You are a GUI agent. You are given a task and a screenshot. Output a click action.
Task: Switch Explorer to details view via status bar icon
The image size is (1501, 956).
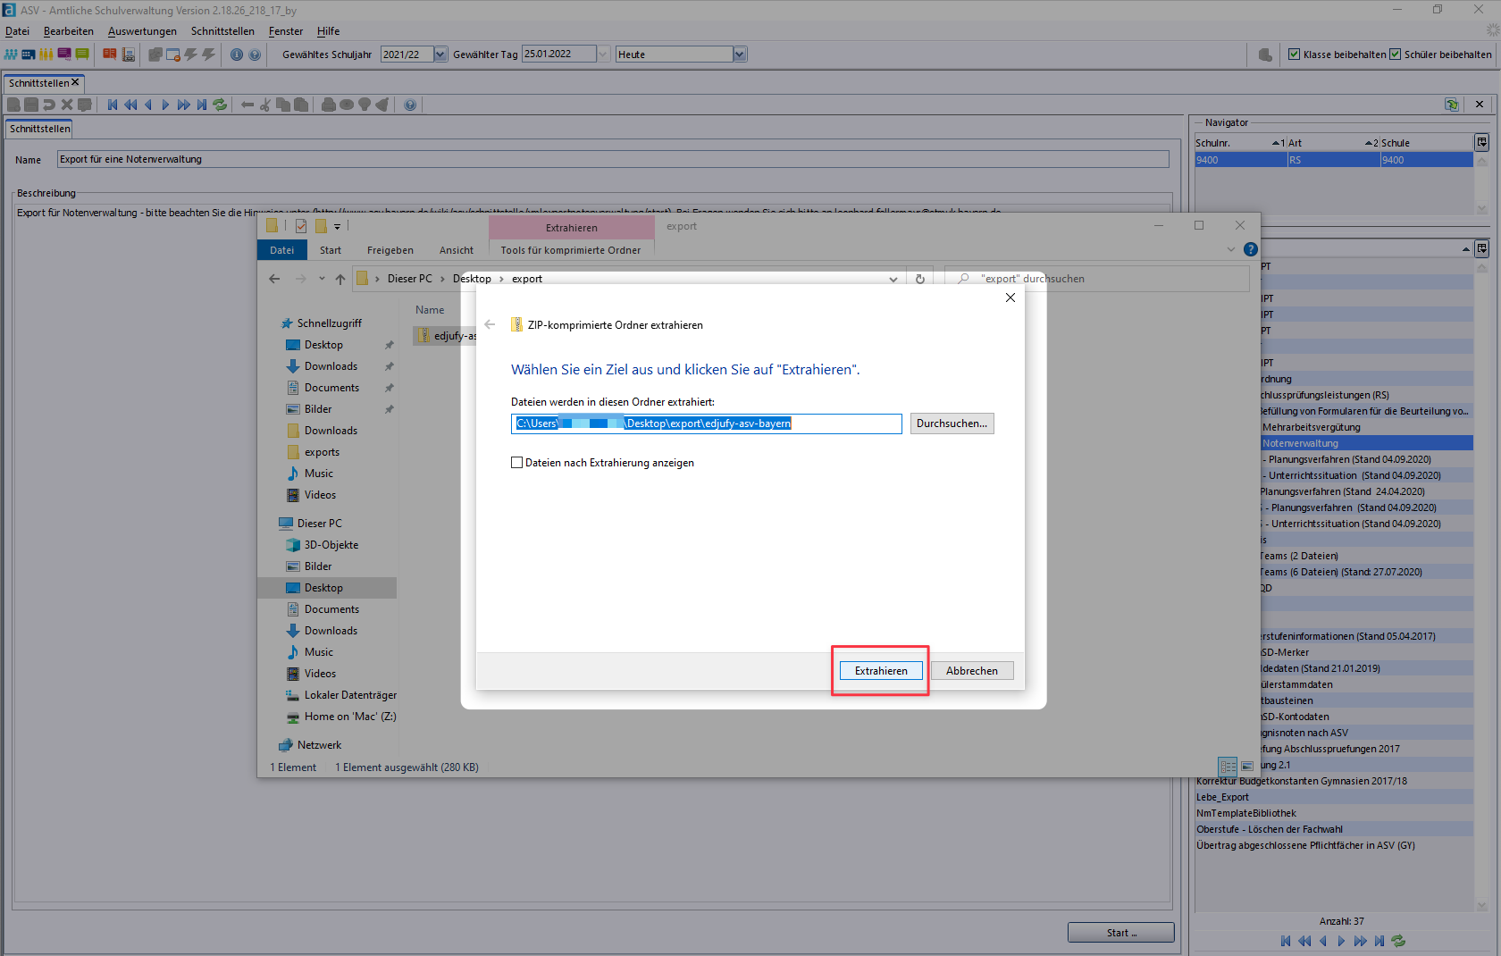[1228, 767]
